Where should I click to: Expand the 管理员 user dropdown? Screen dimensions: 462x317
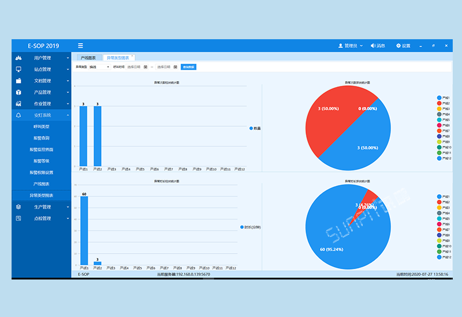click(x=351, y=46)
